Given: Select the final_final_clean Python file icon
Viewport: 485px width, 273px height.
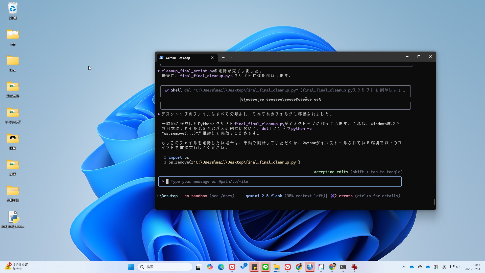Looking at the screenshot, I should click(13, 218).
